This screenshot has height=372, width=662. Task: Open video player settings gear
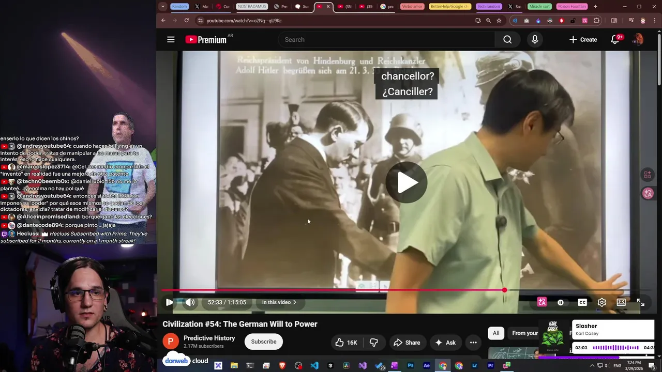[602, 302]
